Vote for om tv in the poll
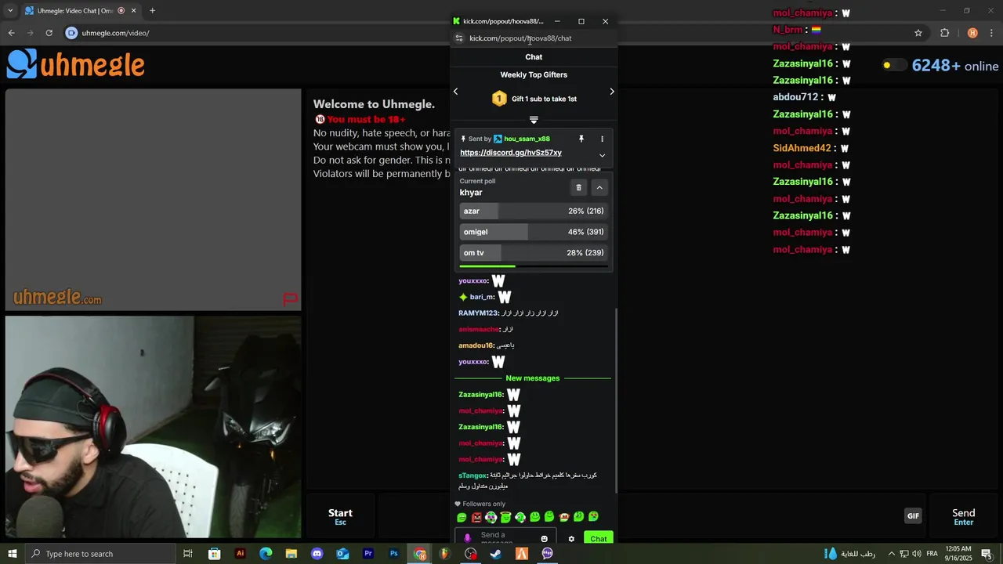This screenshot has height=564, width=1003. [534, 253]
